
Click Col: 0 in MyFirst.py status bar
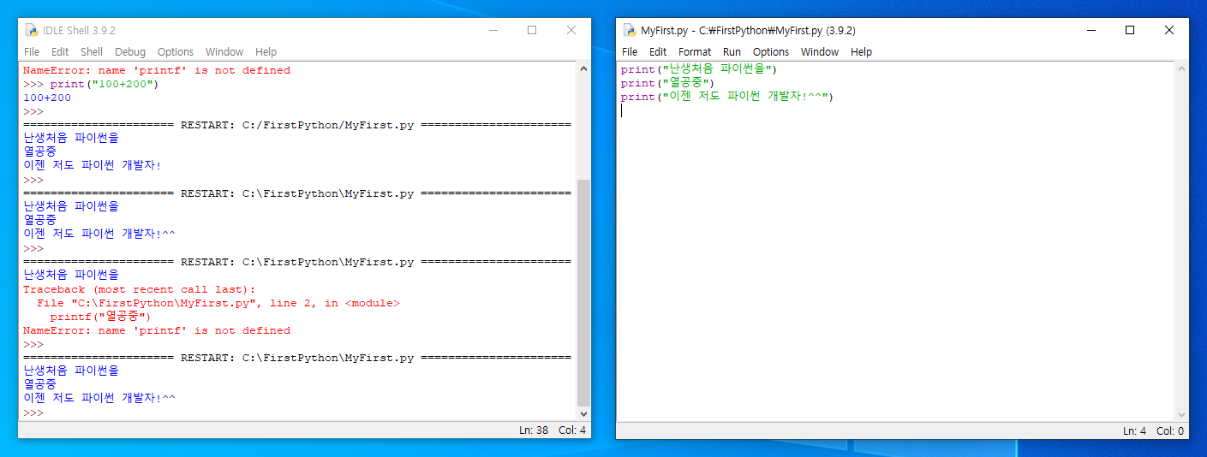pos(1170,430)
